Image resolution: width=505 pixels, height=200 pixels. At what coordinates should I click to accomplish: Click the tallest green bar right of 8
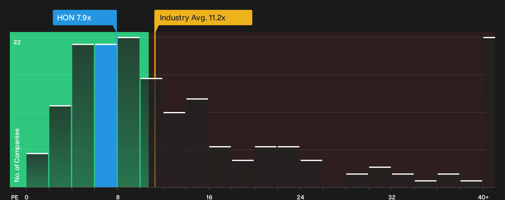pyautogui.click(x=129, y=112)
